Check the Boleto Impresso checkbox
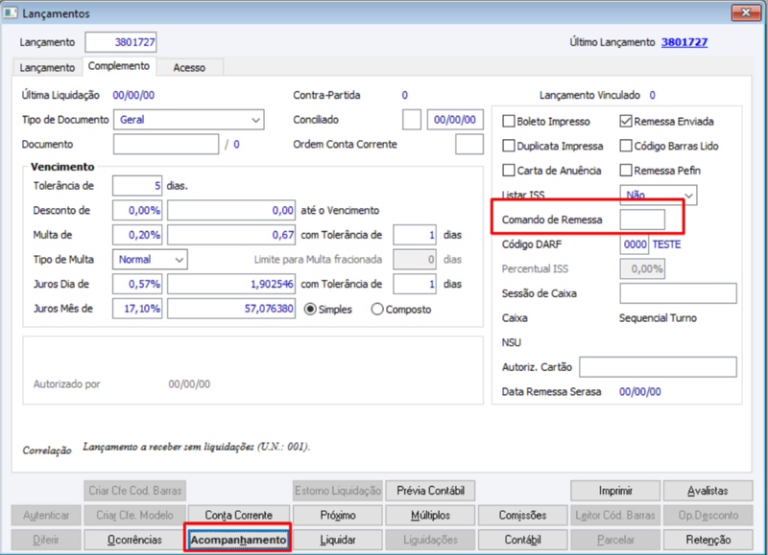The image size is (768, 555). click(509, 121)
